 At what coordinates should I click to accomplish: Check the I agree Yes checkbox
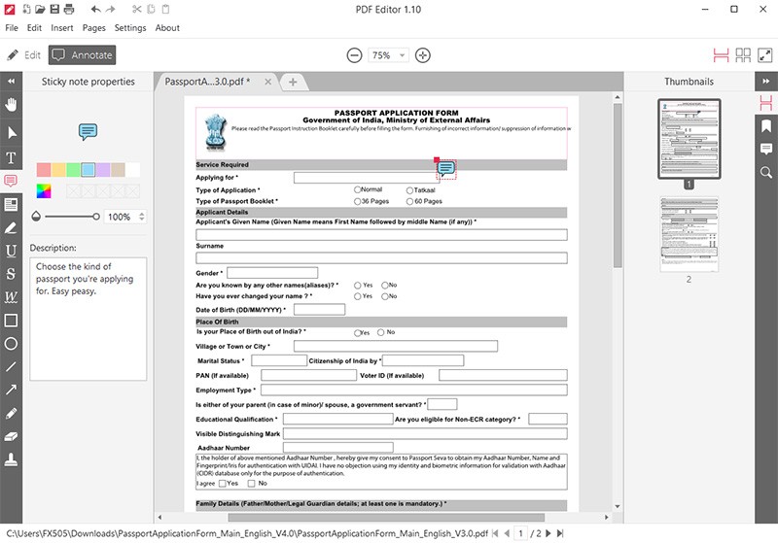(x=223, y=484)
